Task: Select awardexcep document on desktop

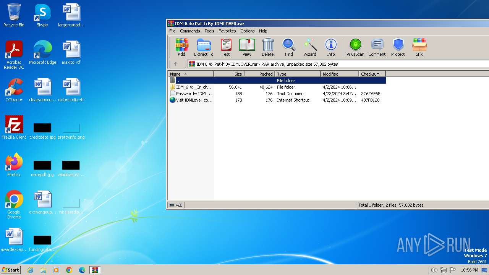Action: click(x=14, y=240)
